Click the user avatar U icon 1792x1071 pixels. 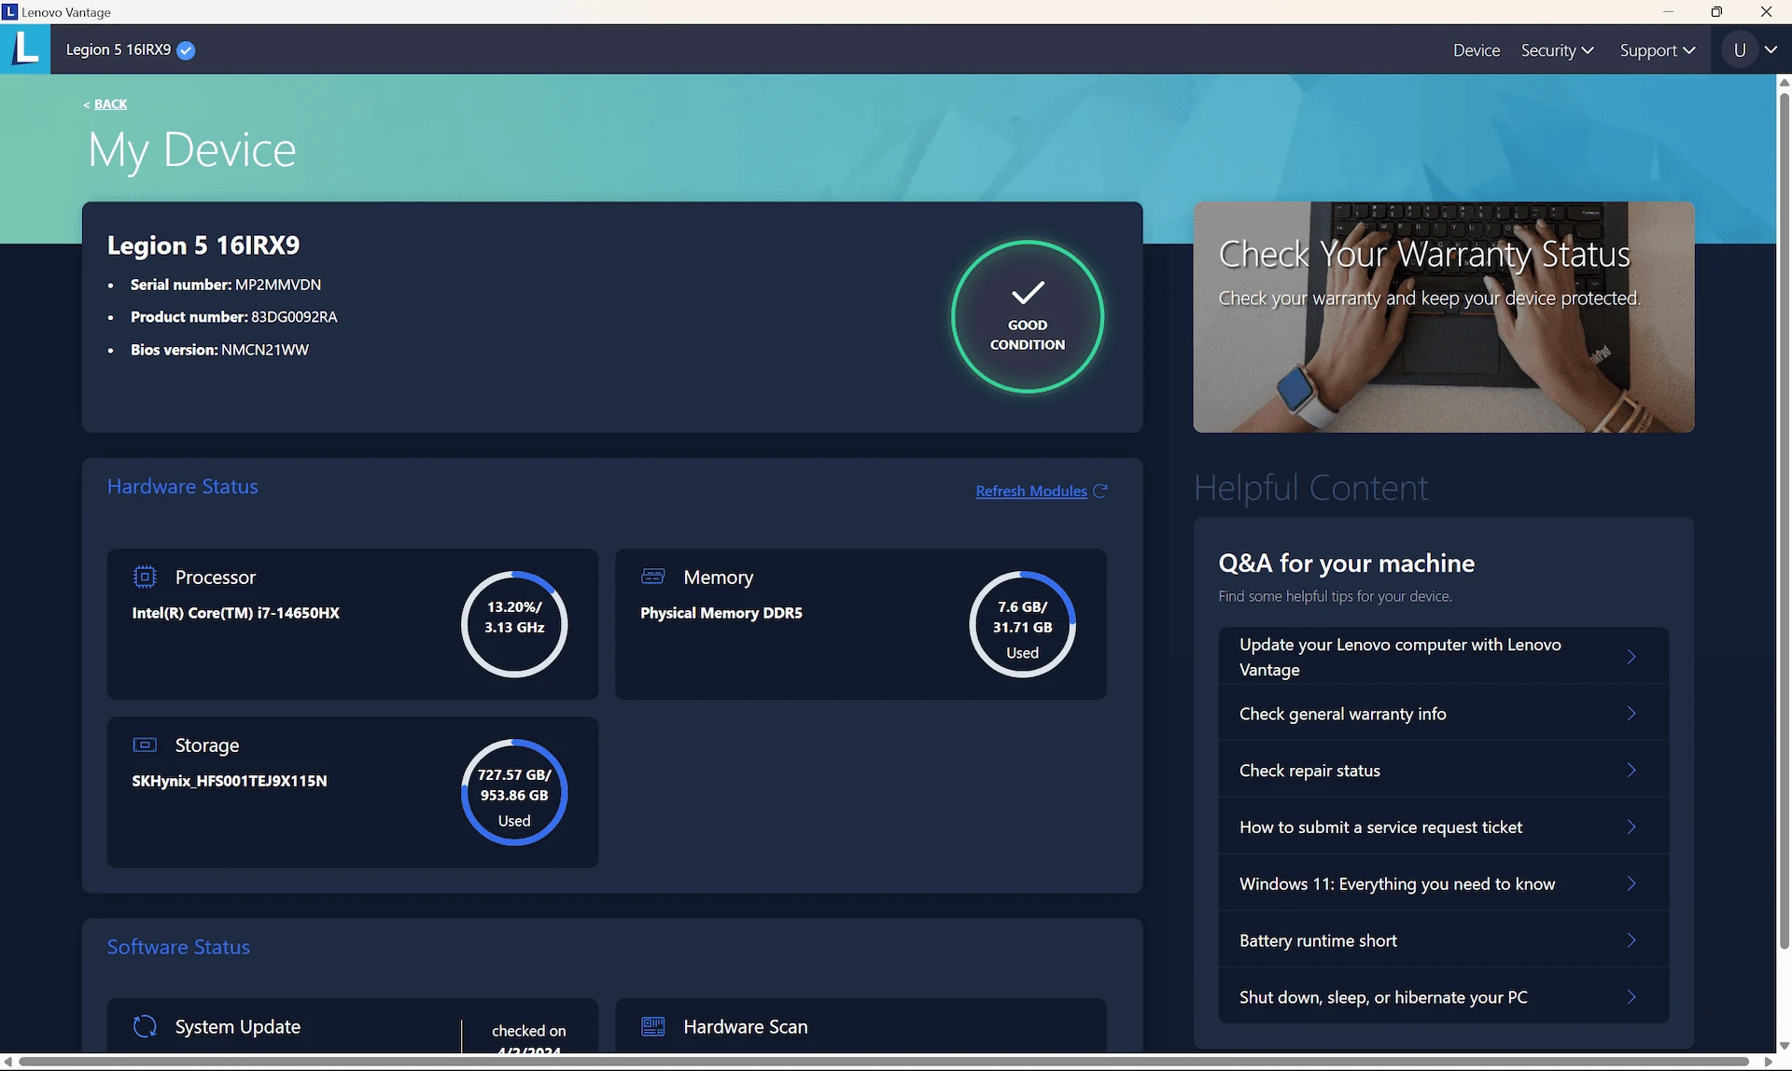pos(1740,50)
